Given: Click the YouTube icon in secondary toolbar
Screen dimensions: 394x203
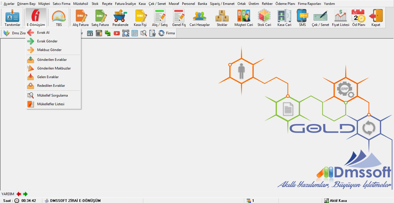Looking at the screenshot, I should (117, 33).
